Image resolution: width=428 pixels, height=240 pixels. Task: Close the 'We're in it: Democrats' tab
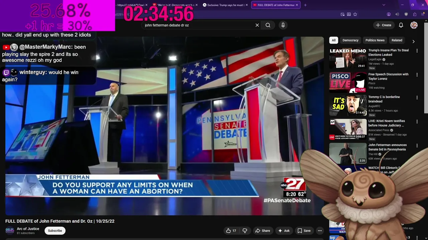[x=197, y=5]
